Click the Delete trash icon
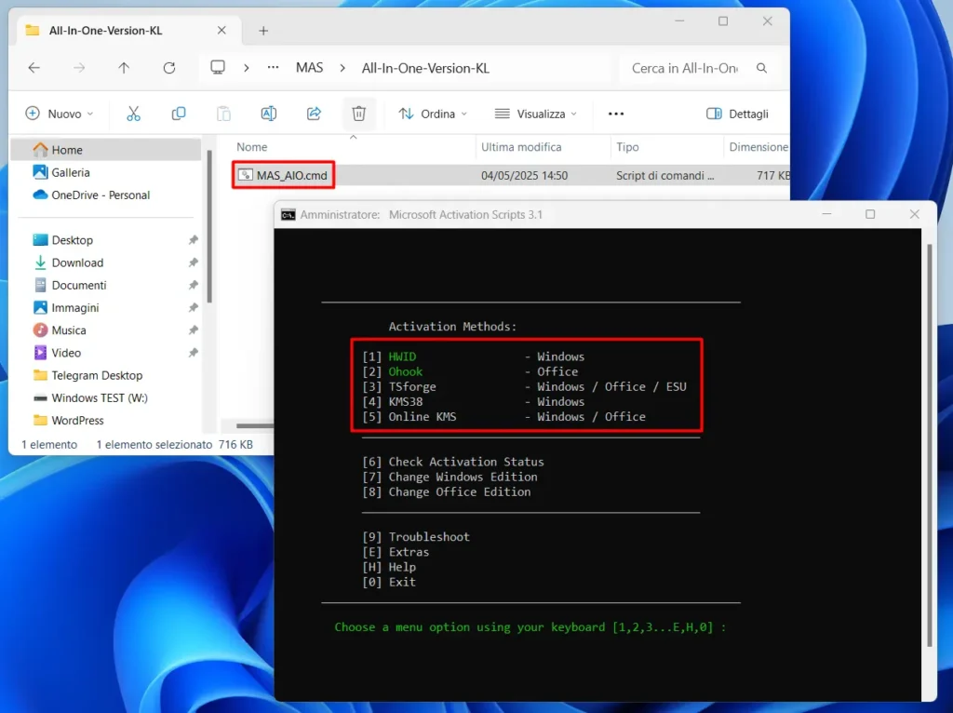The image size is (953, 713). (x=358, y=114)
